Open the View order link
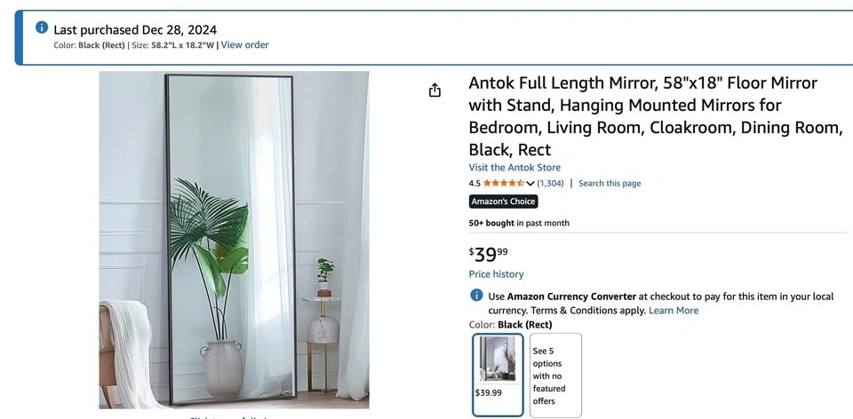 (x=244, y=45)
